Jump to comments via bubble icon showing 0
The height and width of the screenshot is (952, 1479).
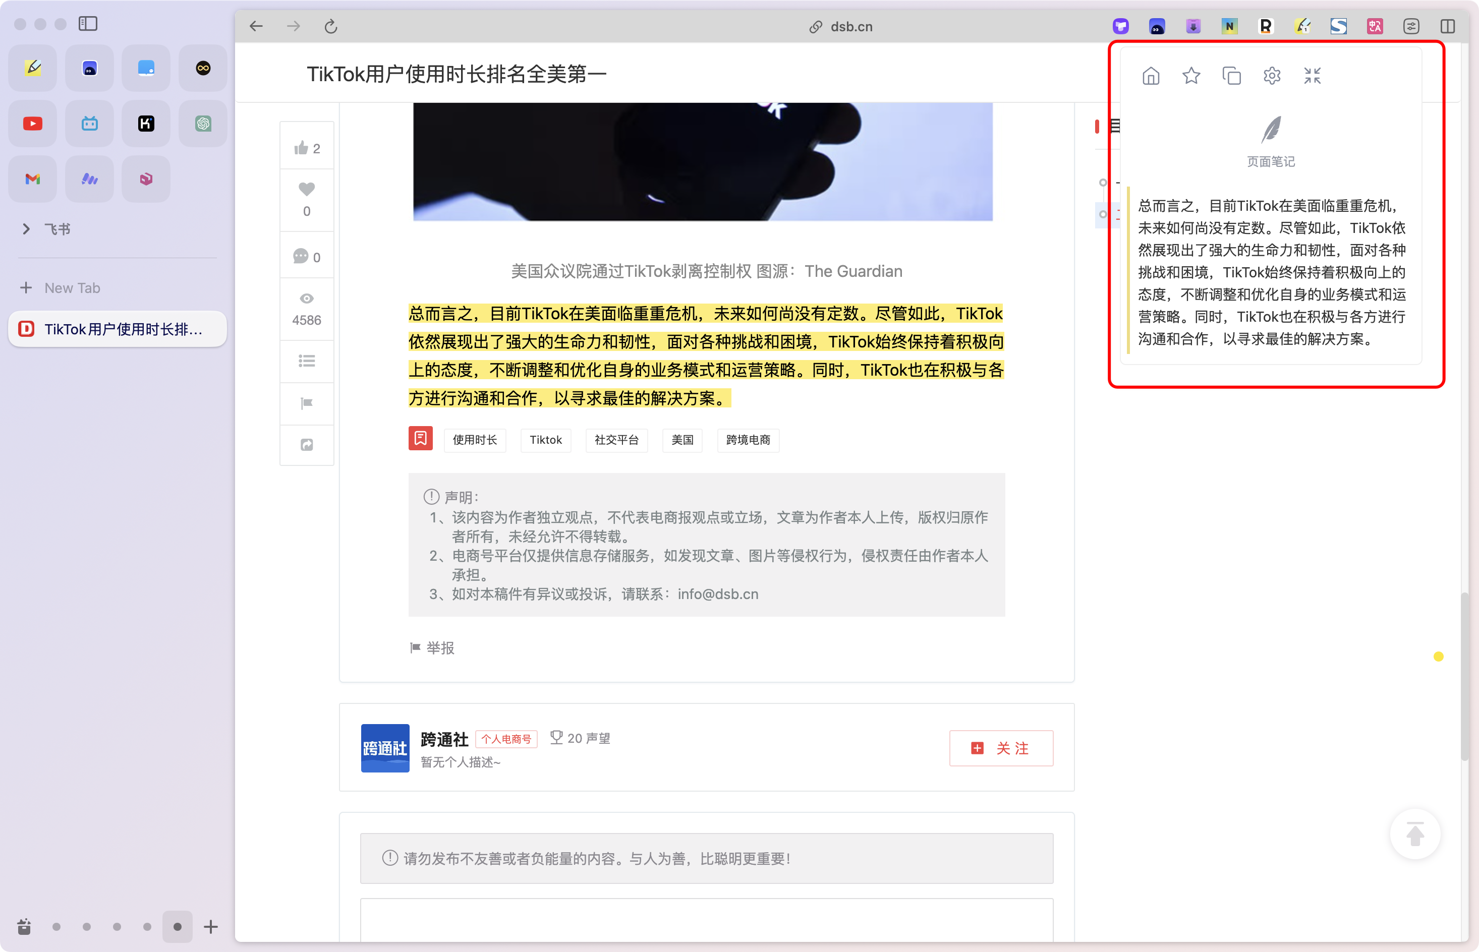point(307,257)
